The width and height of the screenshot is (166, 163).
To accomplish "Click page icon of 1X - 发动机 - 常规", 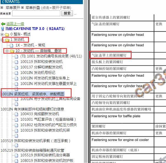I will click(x=12, y=46).
